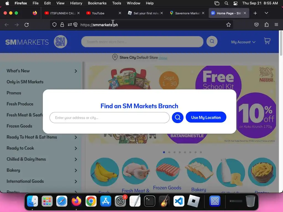Click the browser forward arrow
This screenshot has height=212, width=283.
(x=17, y=25)
